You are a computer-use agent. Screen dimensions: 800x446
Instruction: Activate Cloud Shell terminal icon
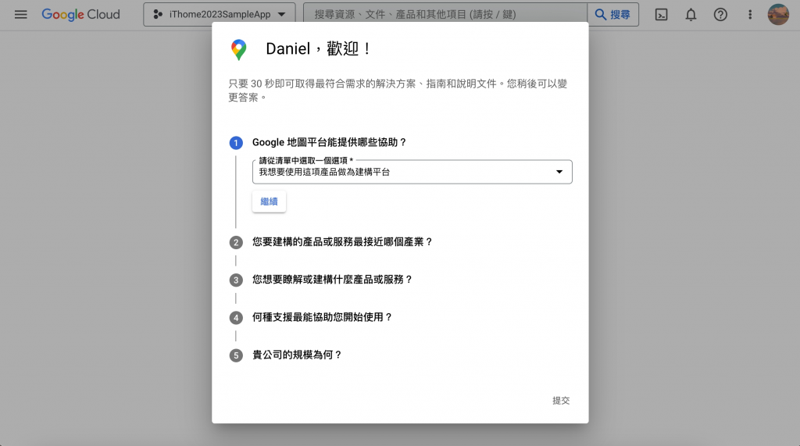pos(661,14)
